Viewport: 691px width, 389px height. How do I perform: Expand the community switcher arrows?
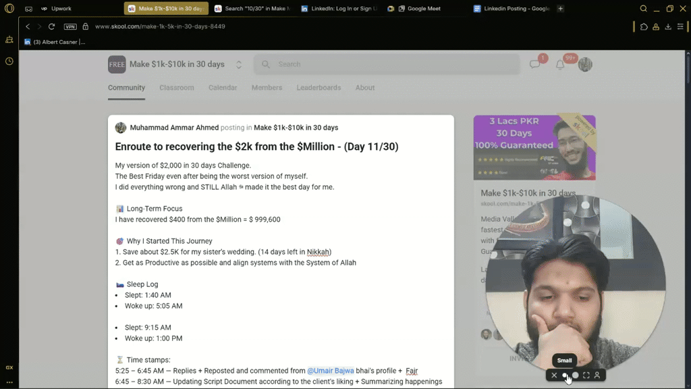click(239, 64)
